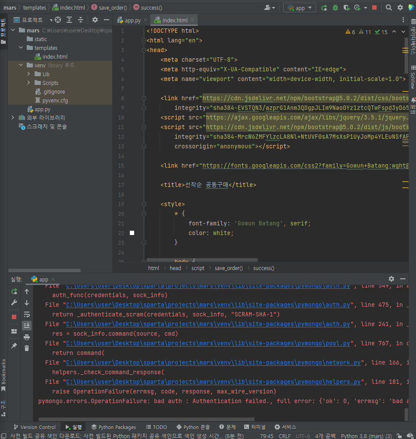Clear console with trash icon
The height and width of the screenshot is (439, 416).
tap(27, 348)
